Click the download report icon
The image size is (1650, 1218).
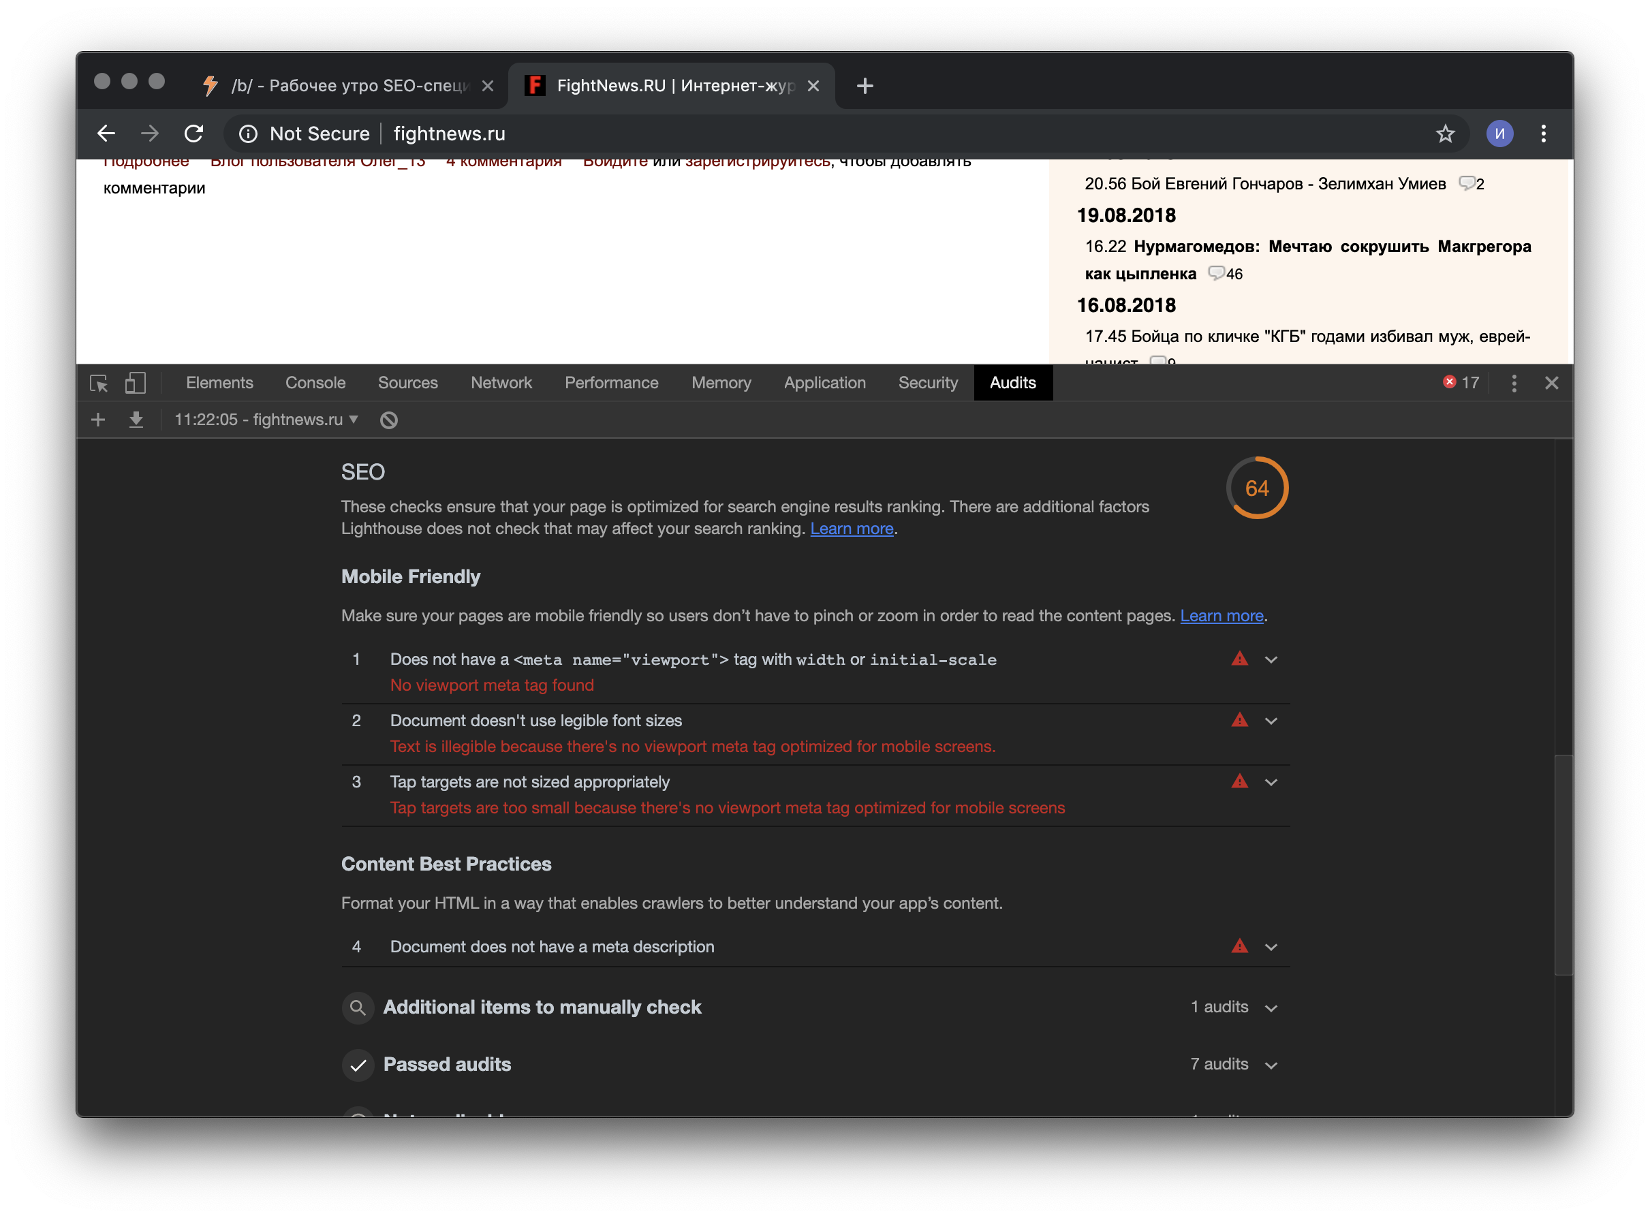136,420
